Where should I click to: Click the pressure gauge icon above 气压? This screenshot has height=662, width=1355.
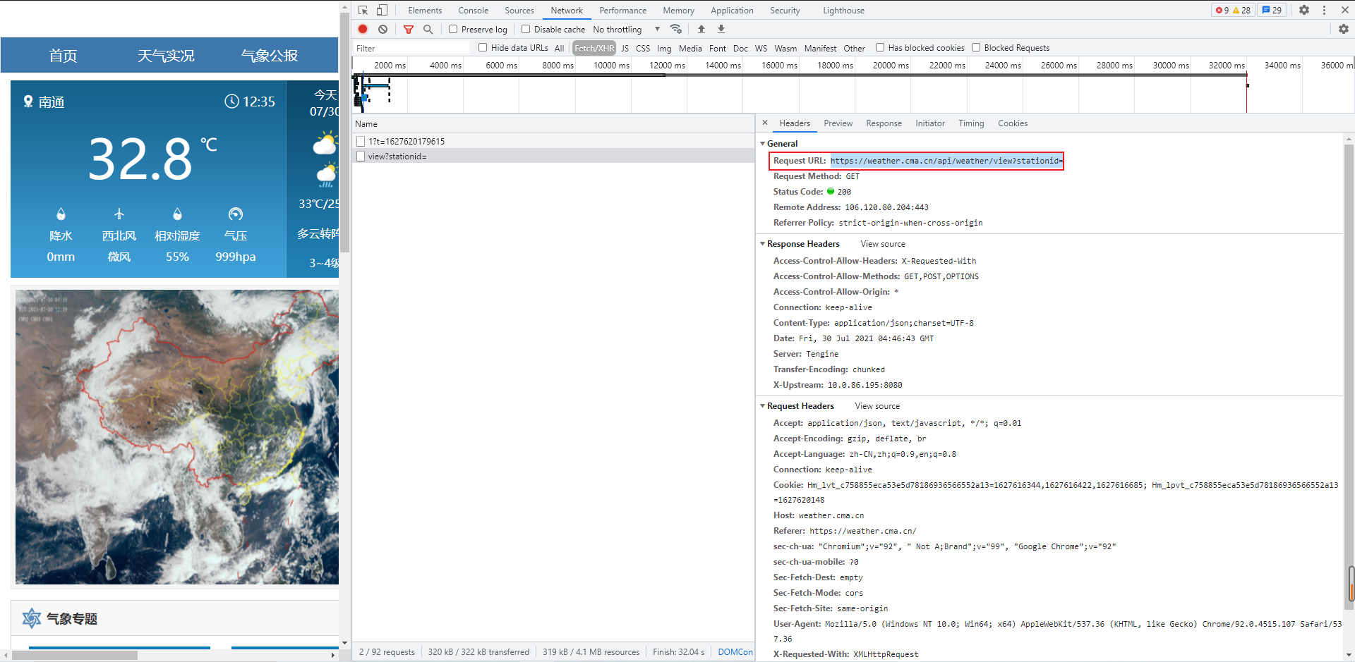236,214
